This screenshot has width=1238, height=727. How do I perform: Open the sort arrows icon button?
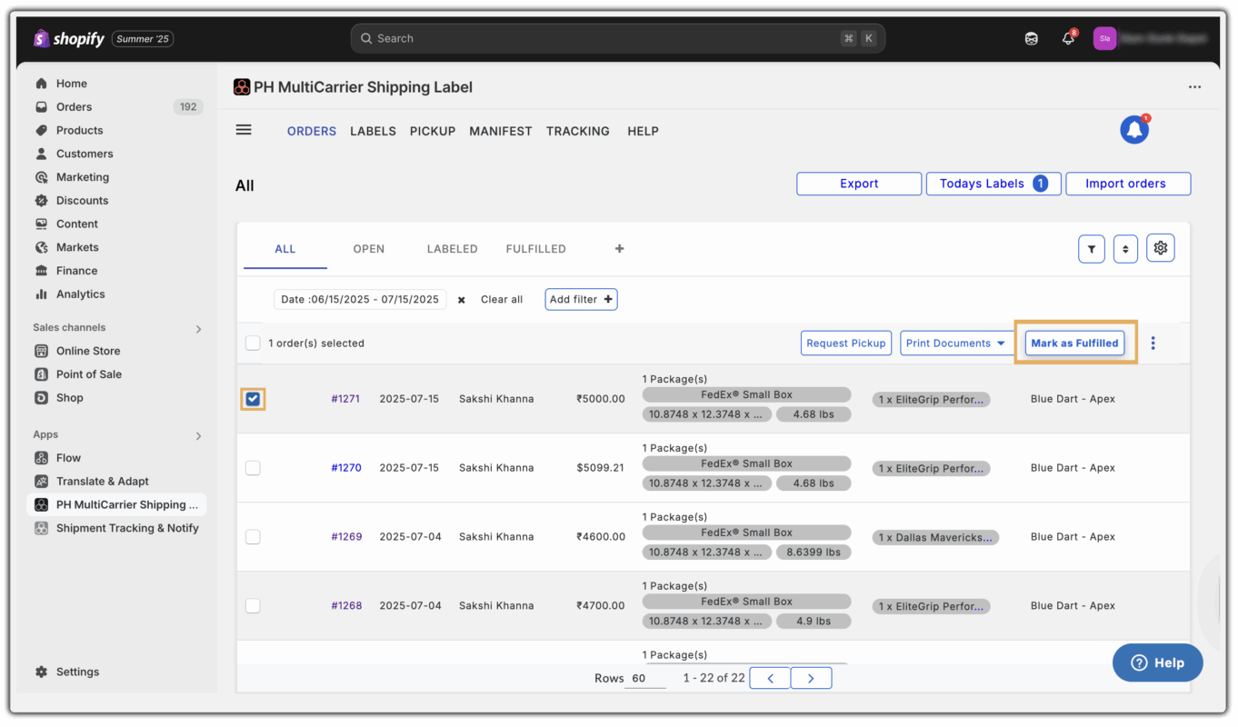(1125, 249)
